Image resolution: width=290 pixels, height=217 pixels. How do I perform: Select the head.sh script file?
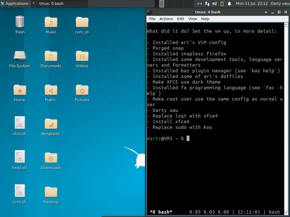coord(20,160)
